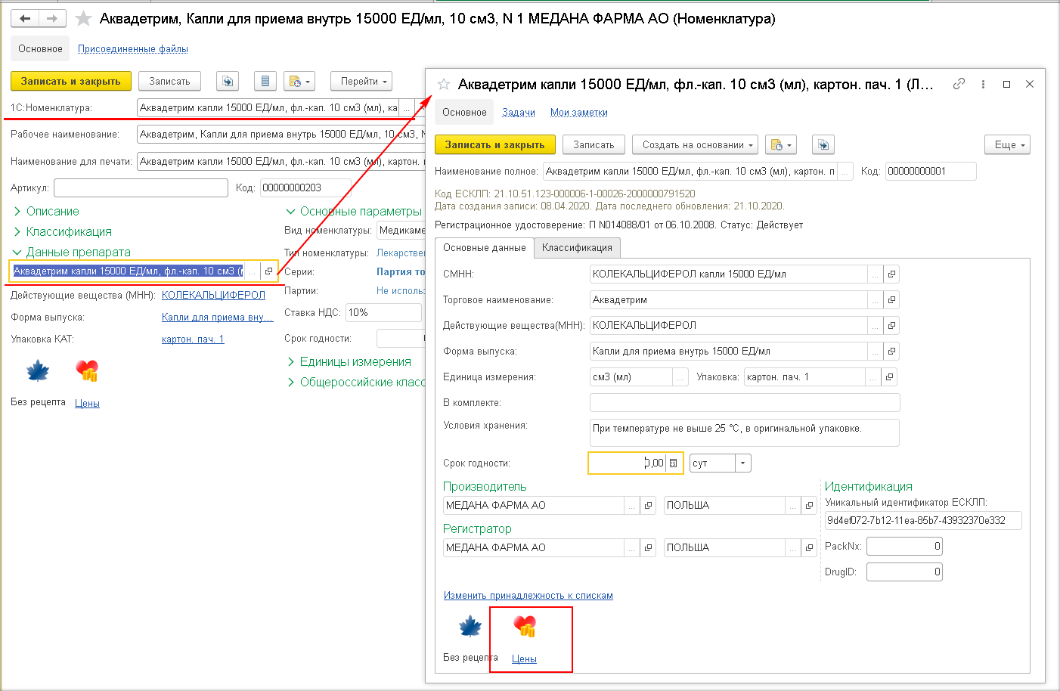The width and height of the screenshot is (1060, 691).
Task: Open the Цены link in main window
Action: pyautogui.click(x=87, y=404)
